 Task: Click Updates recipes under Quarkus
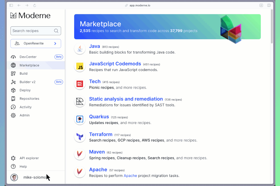point(103,123)
